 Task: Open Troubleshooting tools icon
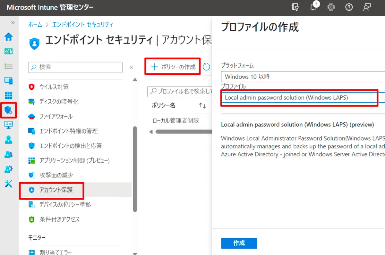point(9,184)
